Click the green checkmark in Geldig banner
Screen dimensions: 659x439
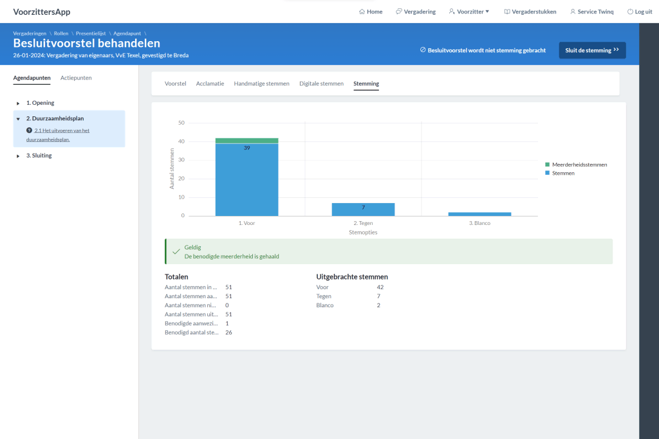(x=176, y=251)
